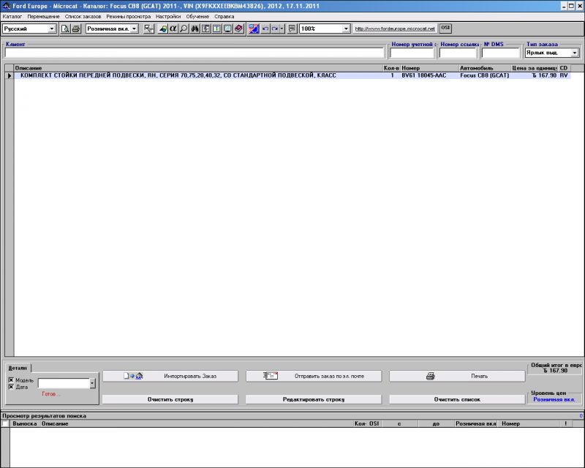Open the Каталог menu
The image size is (585, 468).
(x=12, y=16)
